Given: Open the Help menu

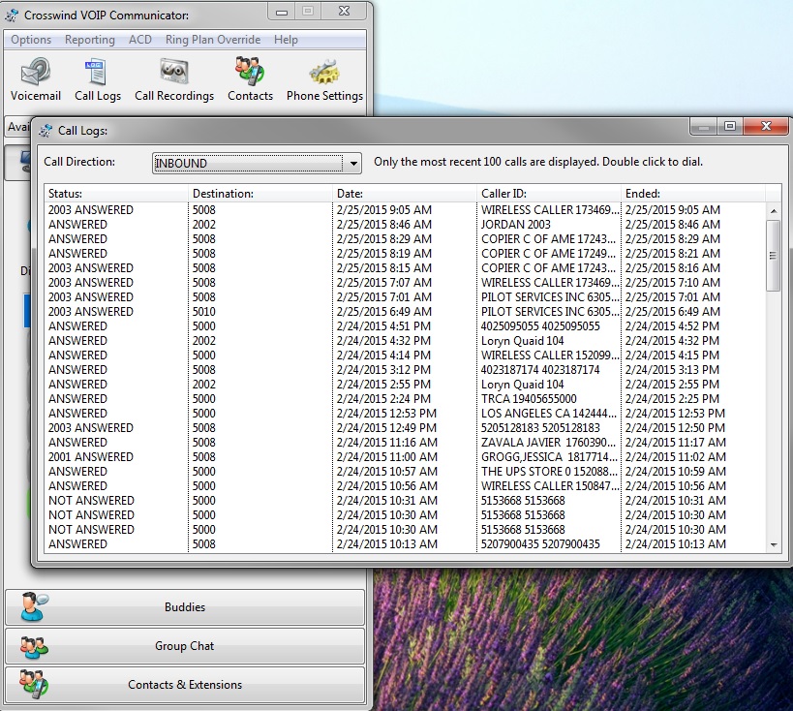Looking at the screenshot, I should point(286,40).
